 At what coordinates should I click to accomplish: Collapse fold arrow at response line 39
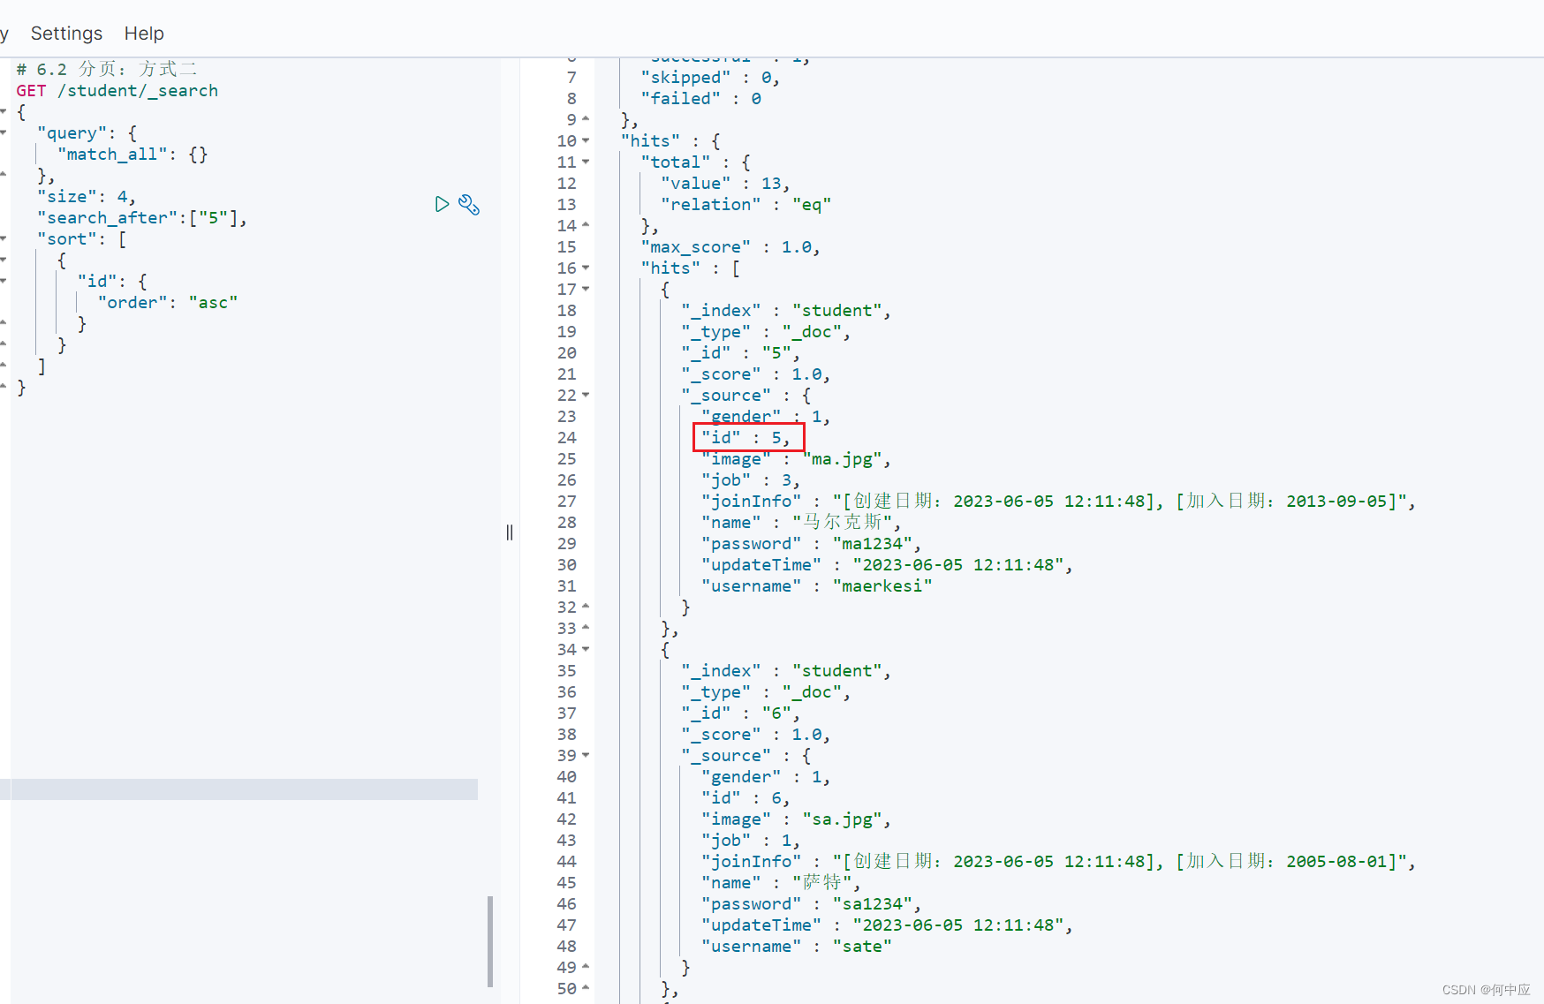tap(586, 756)
